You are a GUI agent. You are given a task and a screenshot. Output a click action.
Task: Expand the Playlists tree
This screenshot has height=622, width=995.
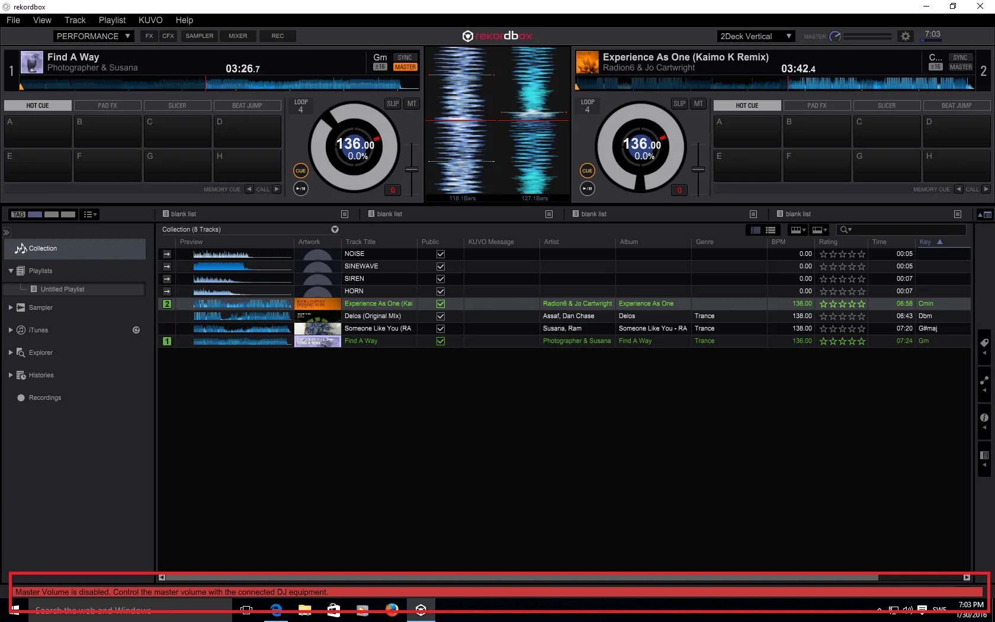[x=11, y=271]
